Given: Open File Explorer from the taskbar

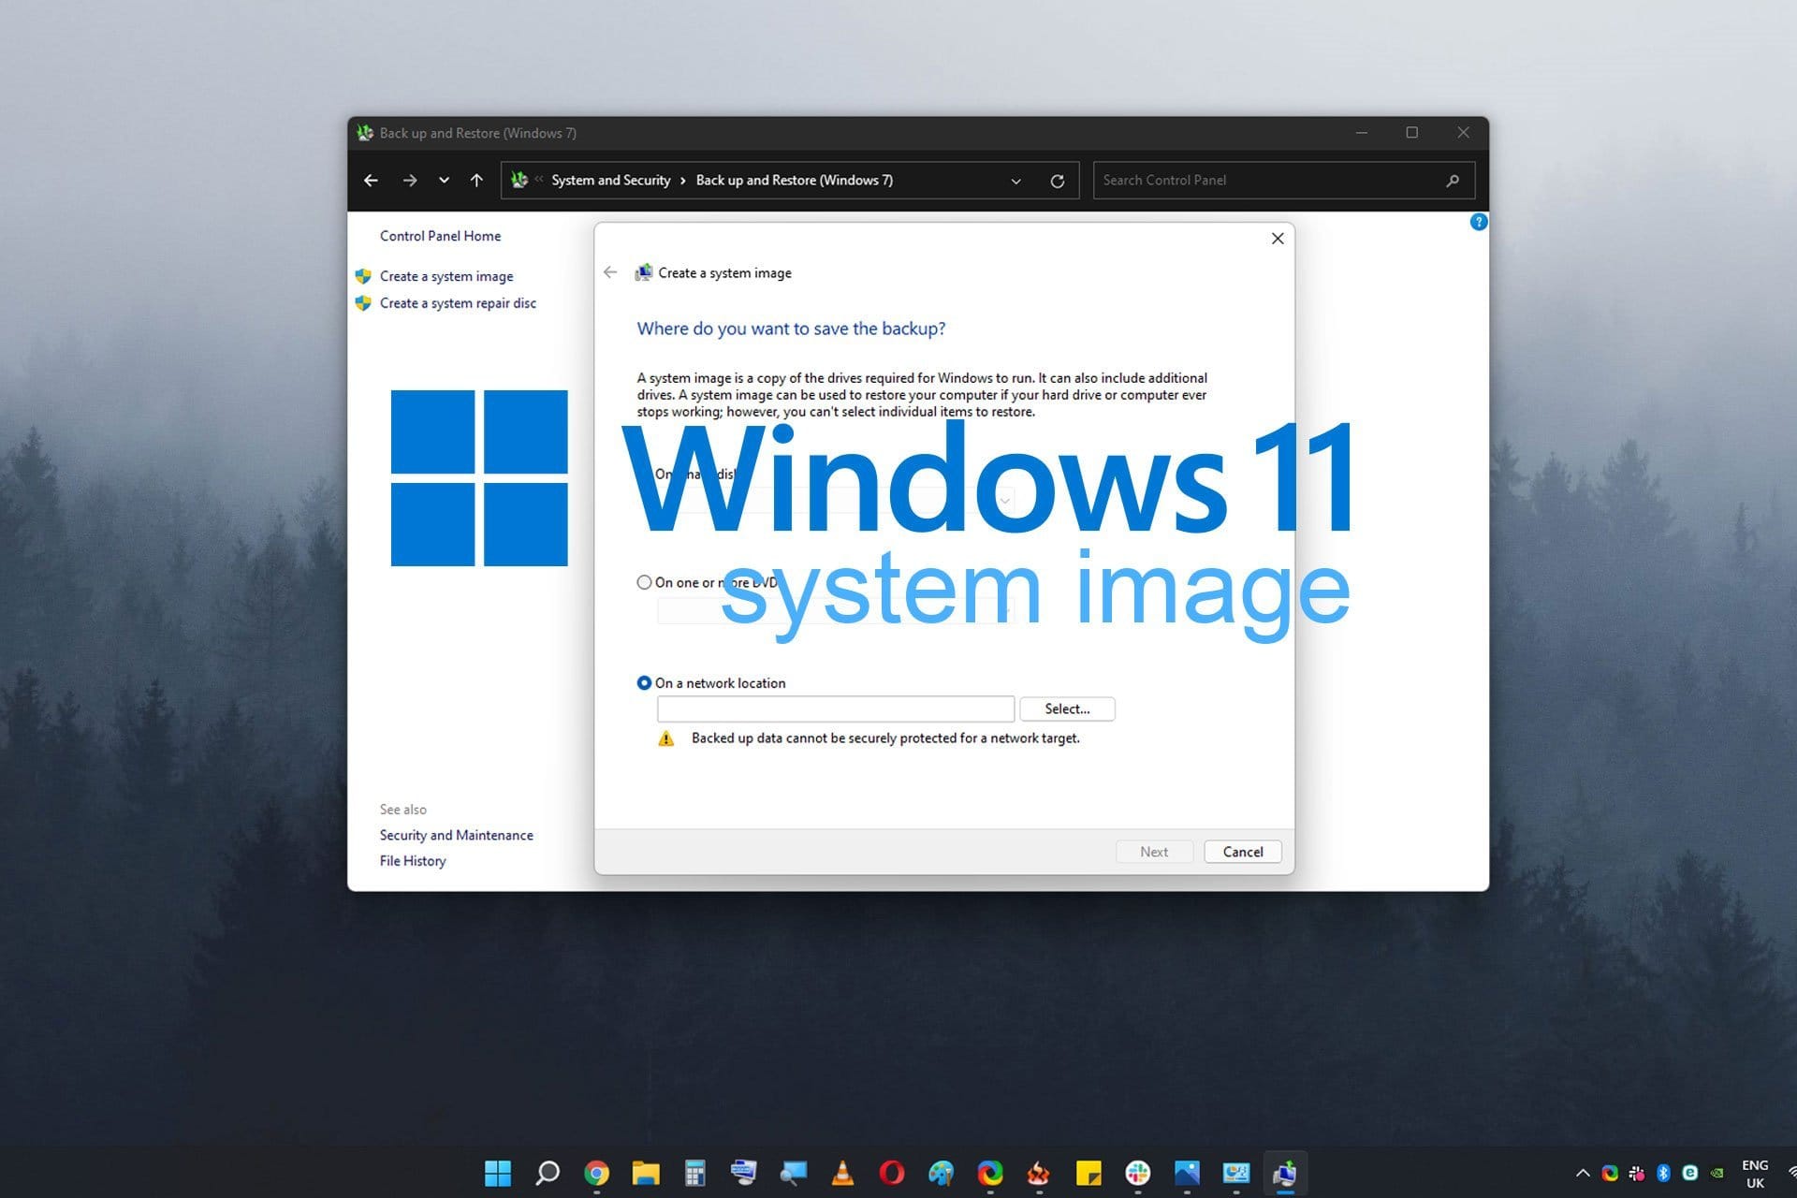Looking at the screenshot, I should (646, 1173).
